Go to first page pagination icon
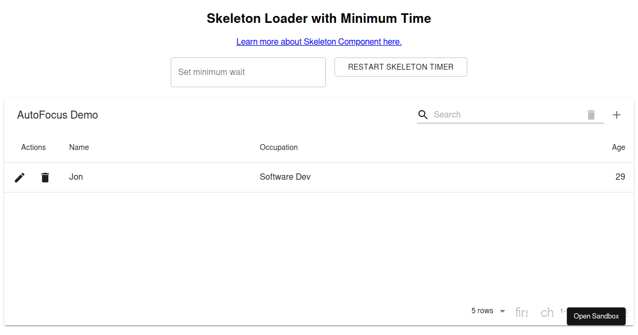Viewport: 638px width, 335px height. tap(522, 313)
